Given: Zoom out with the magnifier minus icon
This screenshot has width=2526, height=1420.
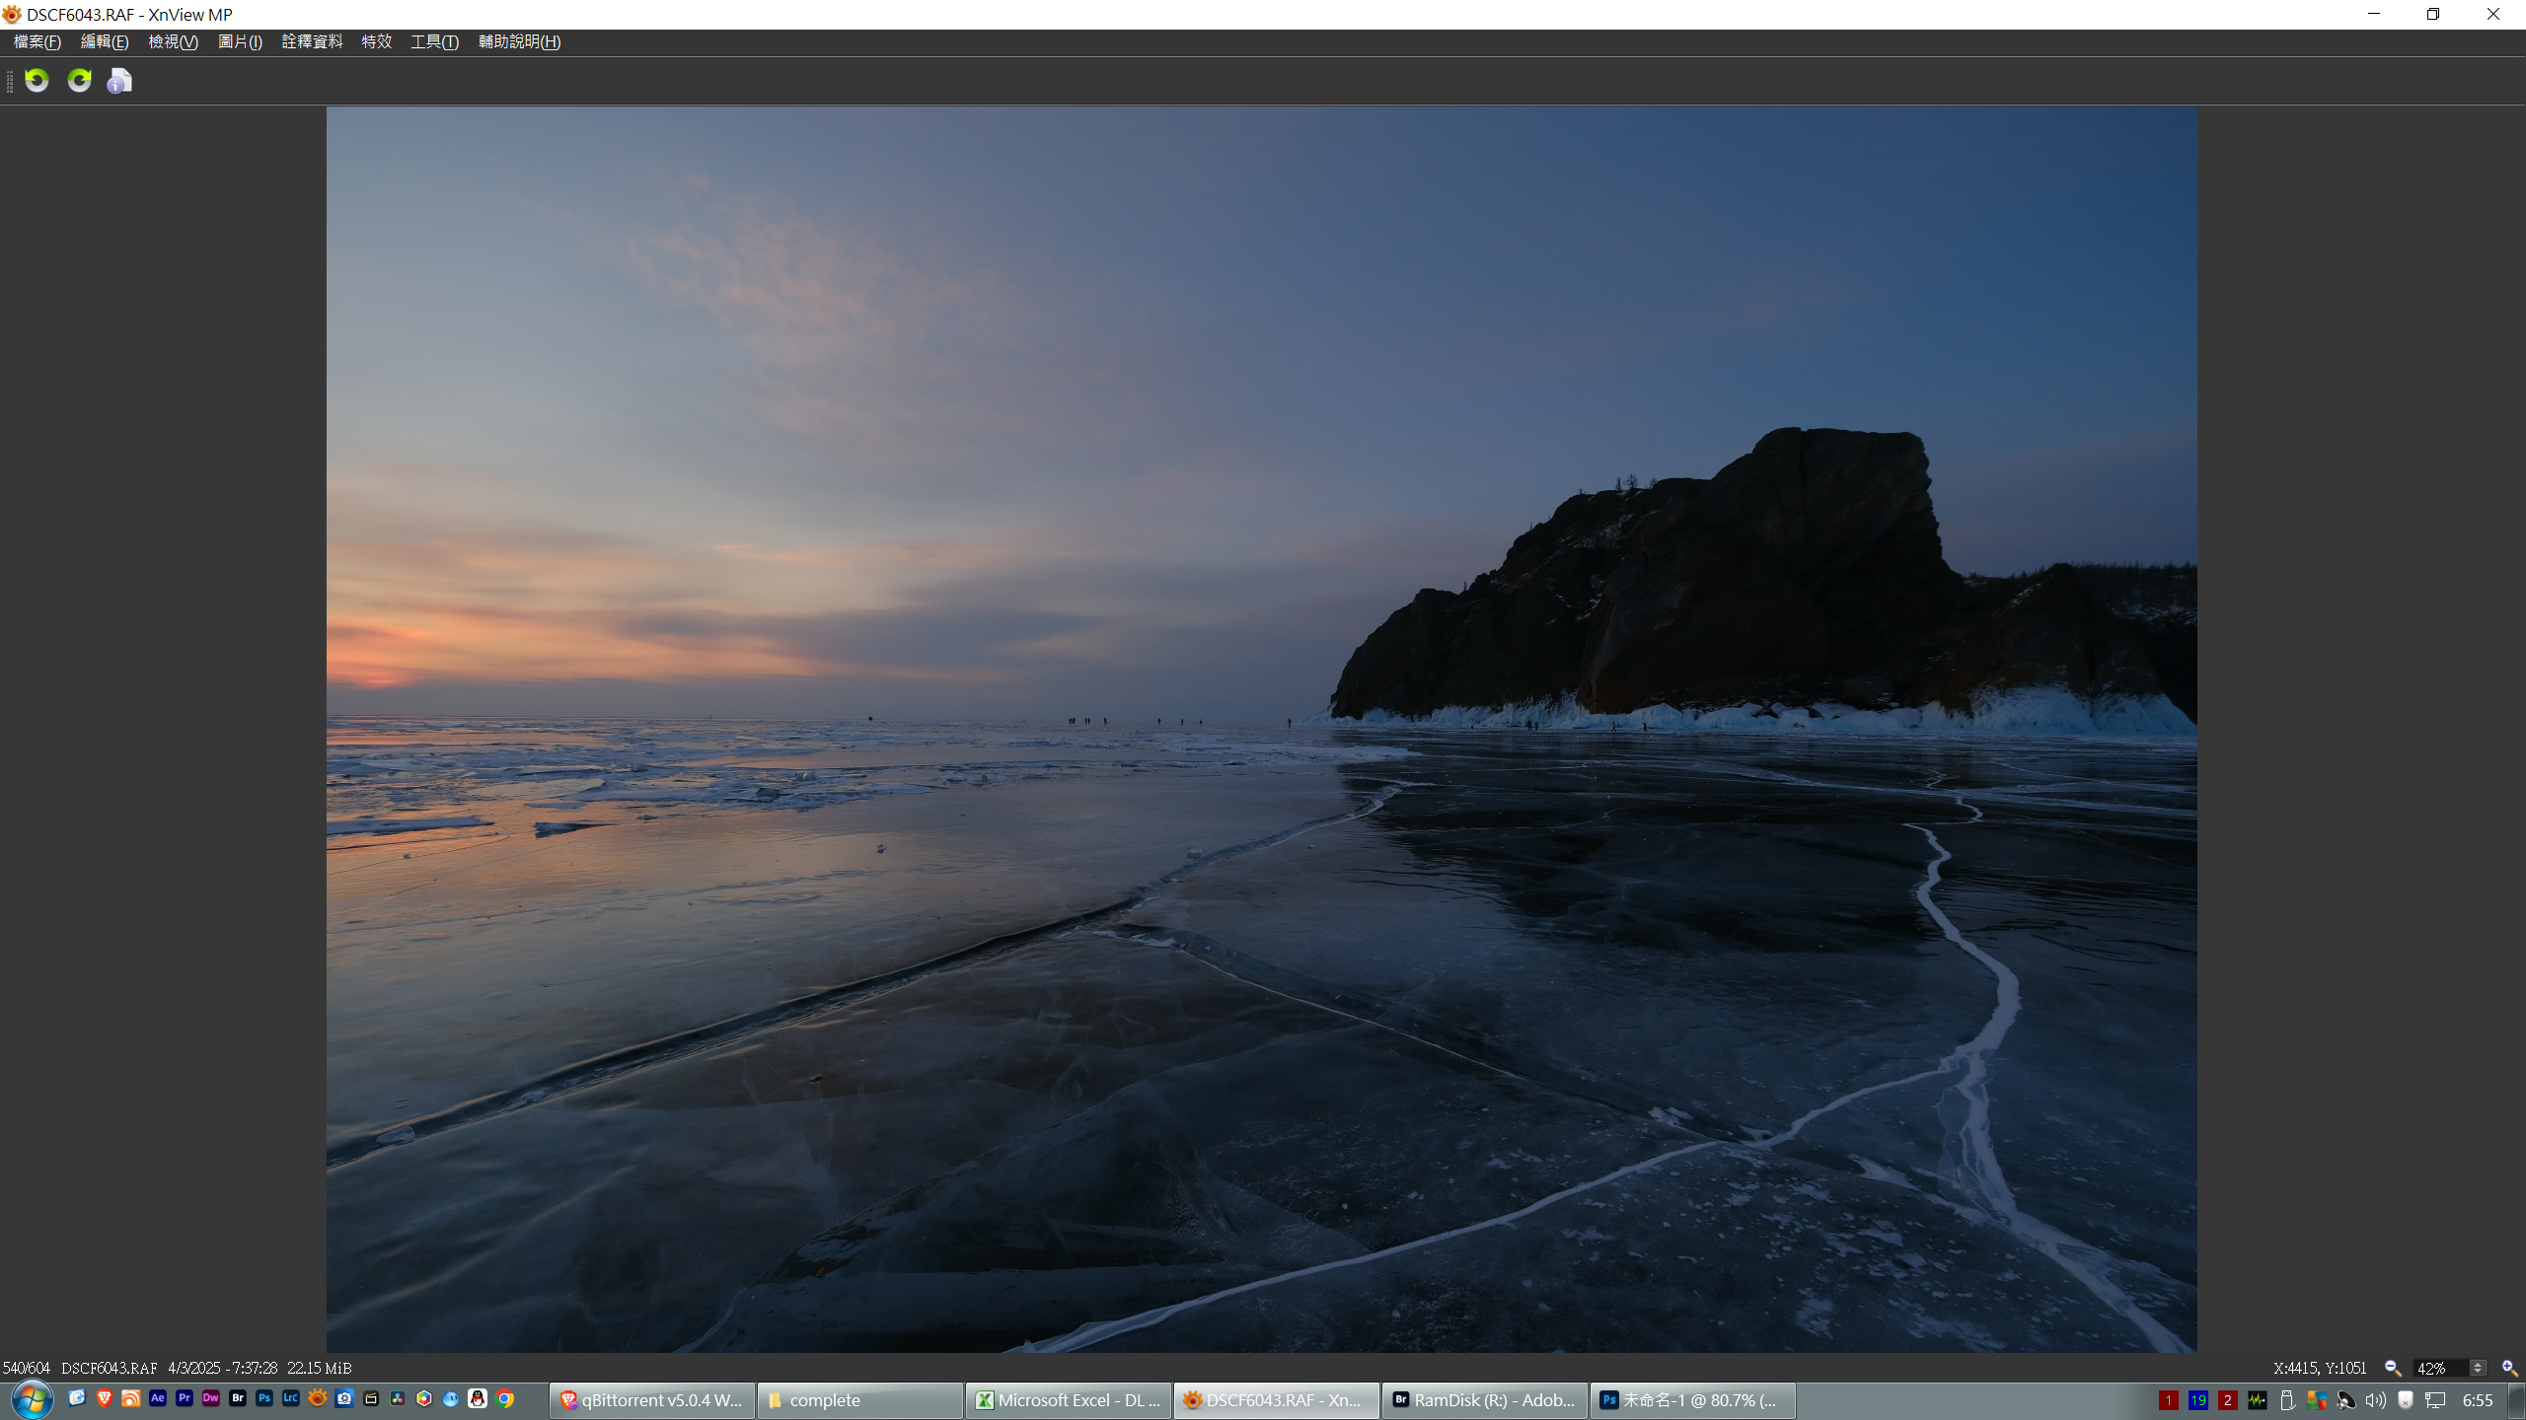Looking at the screenshot, I should pyautogui.click(x=2393, y=1368).
